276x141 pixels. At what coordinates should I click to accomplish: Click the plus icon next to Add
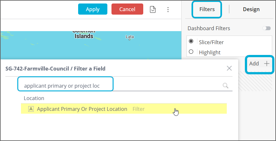pos(267,64)
